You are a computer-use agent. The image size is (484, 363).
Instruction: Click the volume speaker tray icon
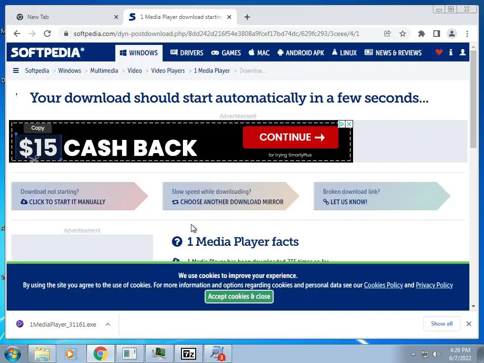(x=436, y=354)
